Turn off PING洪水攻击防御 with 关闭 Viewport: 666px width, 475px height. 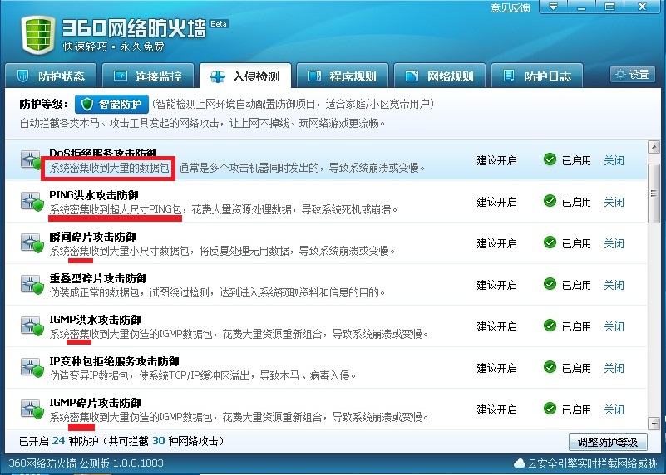click(x=614, y=203)
